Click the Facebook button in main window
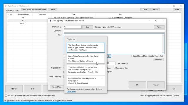 tap(155, 9)
